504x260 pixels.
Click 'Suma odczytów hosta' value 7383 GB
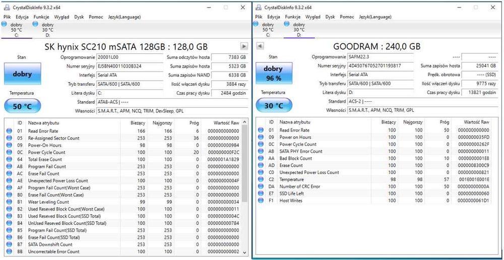(x=229, y=57)
